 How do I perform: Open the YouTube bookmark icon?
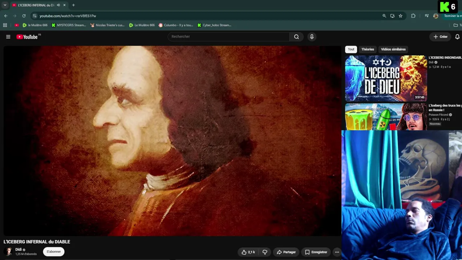pos(17,25)
